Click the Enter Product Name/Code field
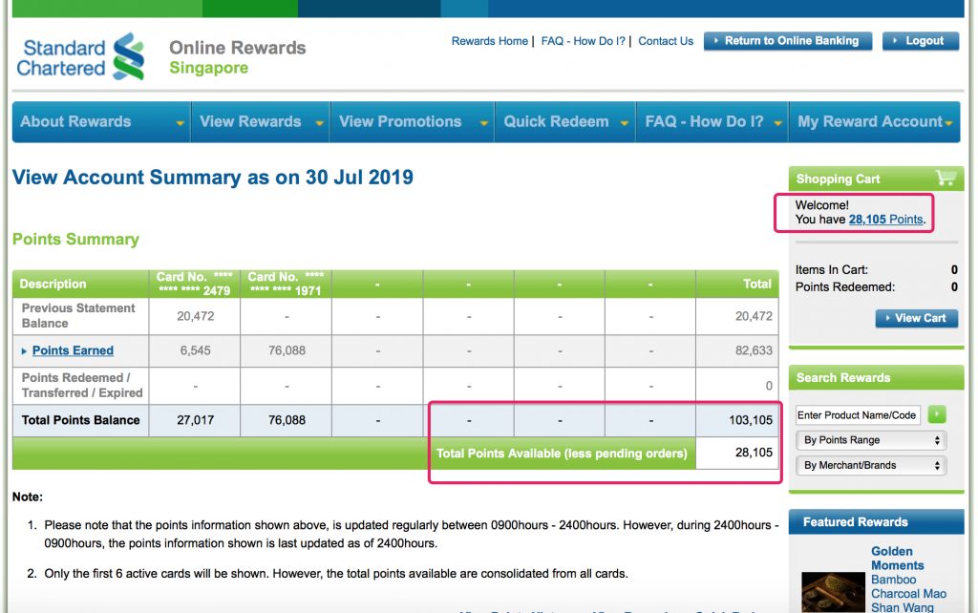 click(857, 414)
